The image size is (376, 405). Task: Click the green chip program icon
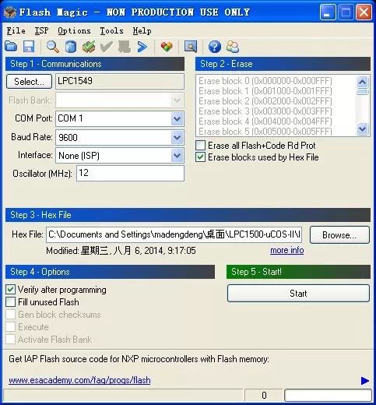[89, 47]
